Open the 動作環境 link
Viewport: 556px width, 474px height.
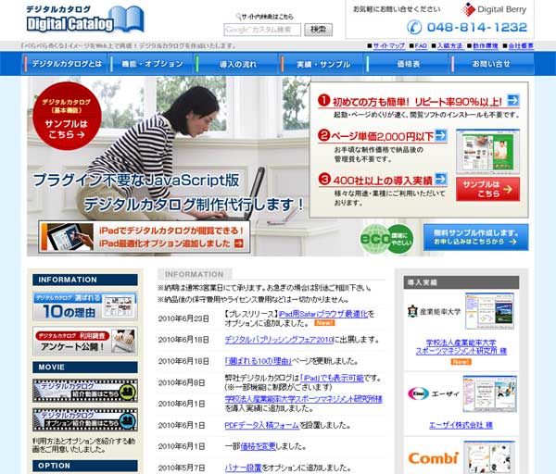486,45
